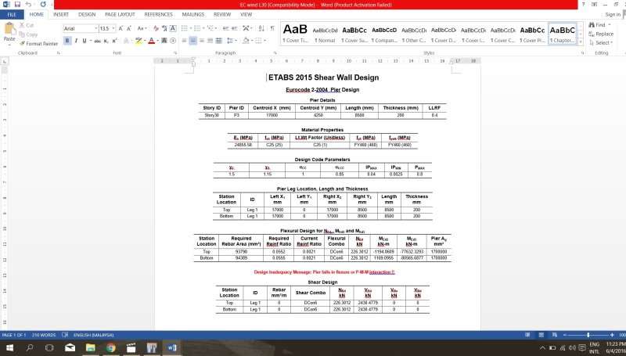Open the FILE tab
The image size is (626, 356).
point(12,14)
